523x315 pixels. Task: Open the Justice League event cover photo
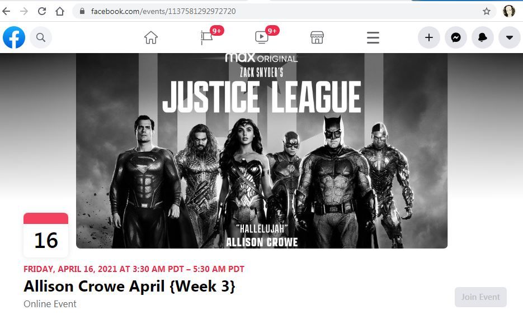[x=262, y=150]
